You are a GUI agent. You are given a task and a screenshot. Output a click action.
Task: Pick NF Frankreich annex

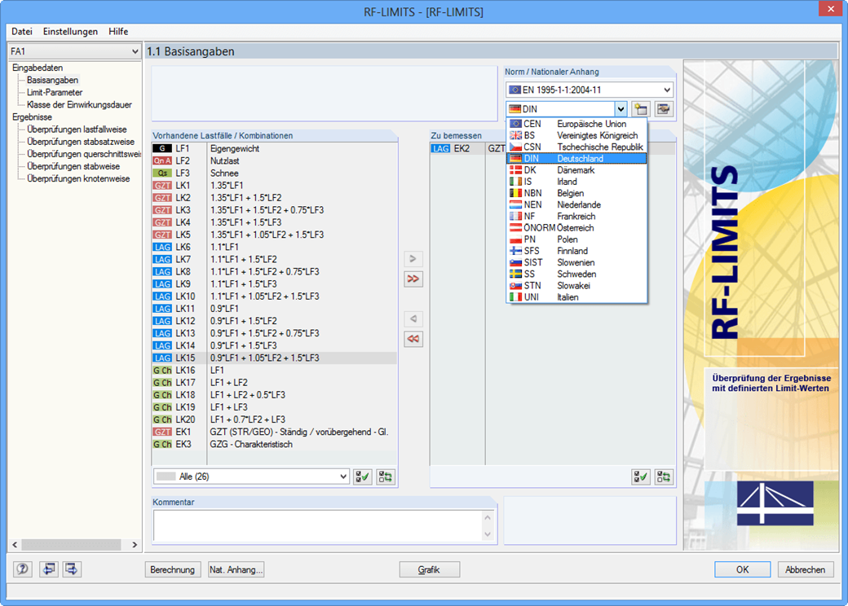pos(576,216)
